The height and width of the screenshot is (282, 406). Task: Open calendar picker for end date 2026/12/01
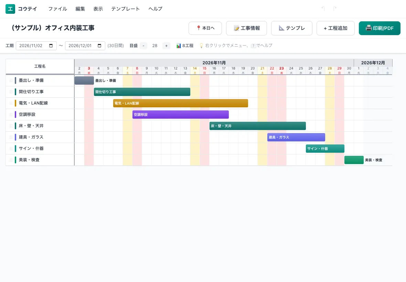(99, 46)
